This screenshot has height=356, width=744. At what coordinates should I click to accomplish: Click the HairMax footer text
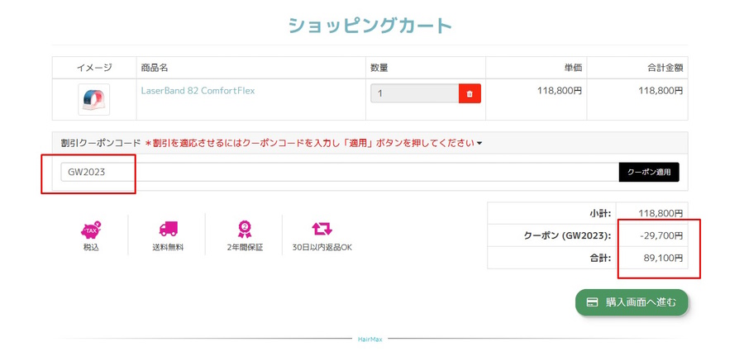coord(370,339)
